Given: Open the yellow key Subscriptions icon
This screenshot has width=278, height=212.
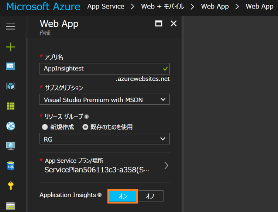Looking at the screenshot, I should point(11,186).
